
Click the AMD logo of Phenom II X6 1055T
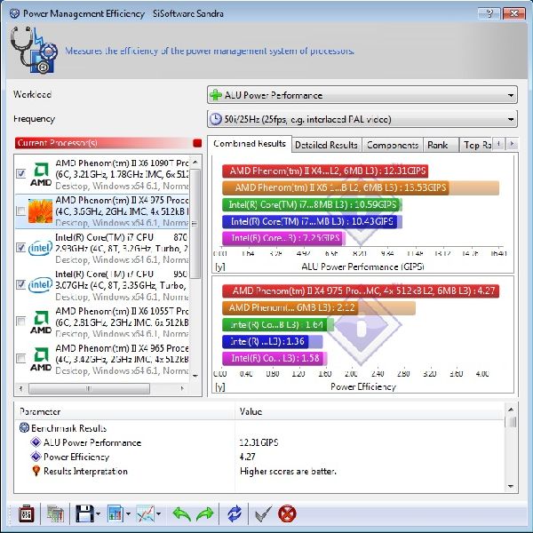(x=41, y=322)
